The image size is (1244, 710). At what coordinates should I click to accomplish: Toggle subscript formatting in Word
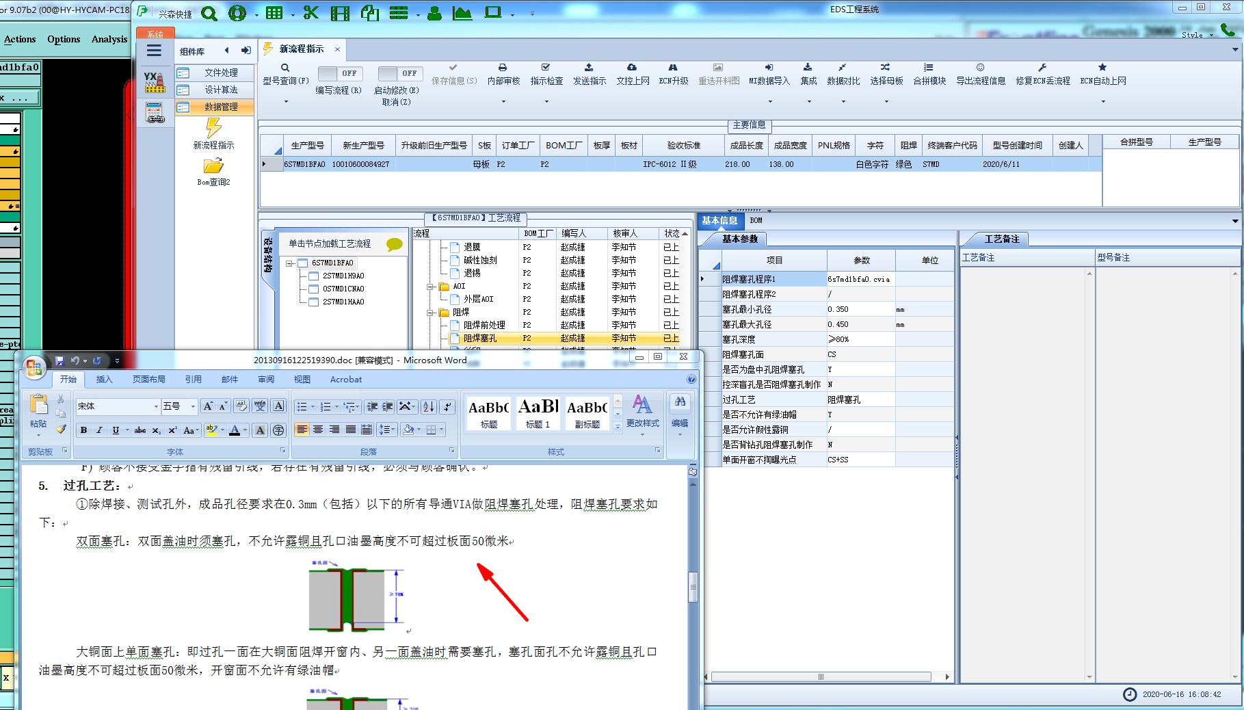point(157,430)
